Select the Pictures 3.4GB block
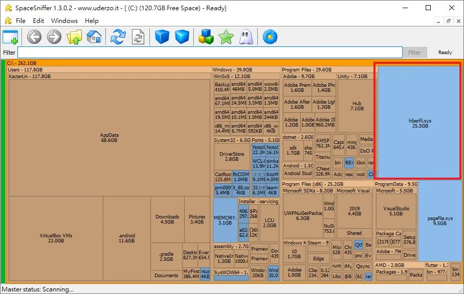Image resolution: width=464 pixels, height=294 pixels. point(197,219)
